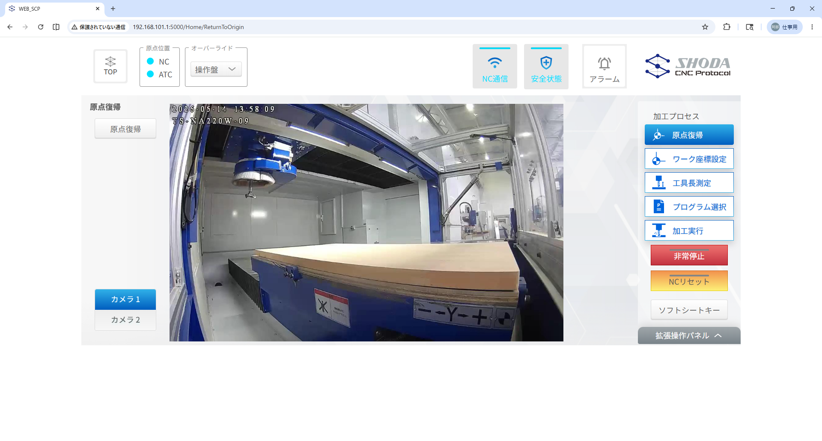Click the 原点復帰 section title on the left
822x441 pixels.
tap(105, 107)
